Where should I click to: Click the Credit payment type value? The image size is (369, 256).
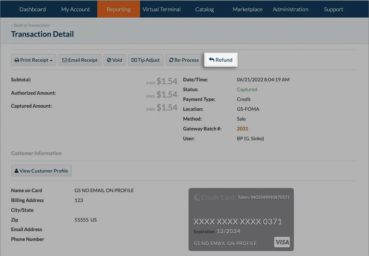244,99
